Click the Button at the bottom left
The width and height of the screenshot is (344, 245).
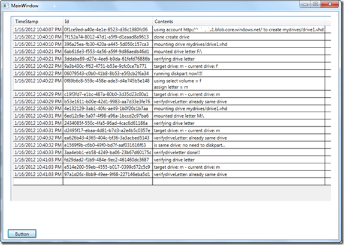point(22,234)
